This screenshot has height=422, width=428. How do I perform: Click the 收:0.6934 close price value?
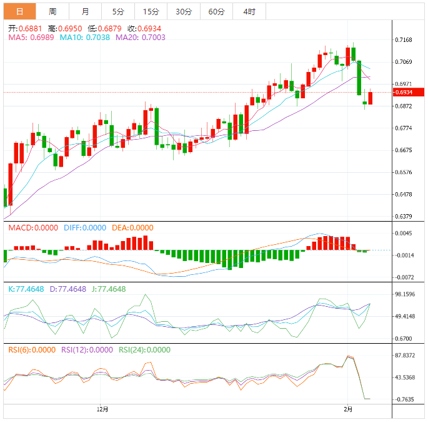pos(144,28)
